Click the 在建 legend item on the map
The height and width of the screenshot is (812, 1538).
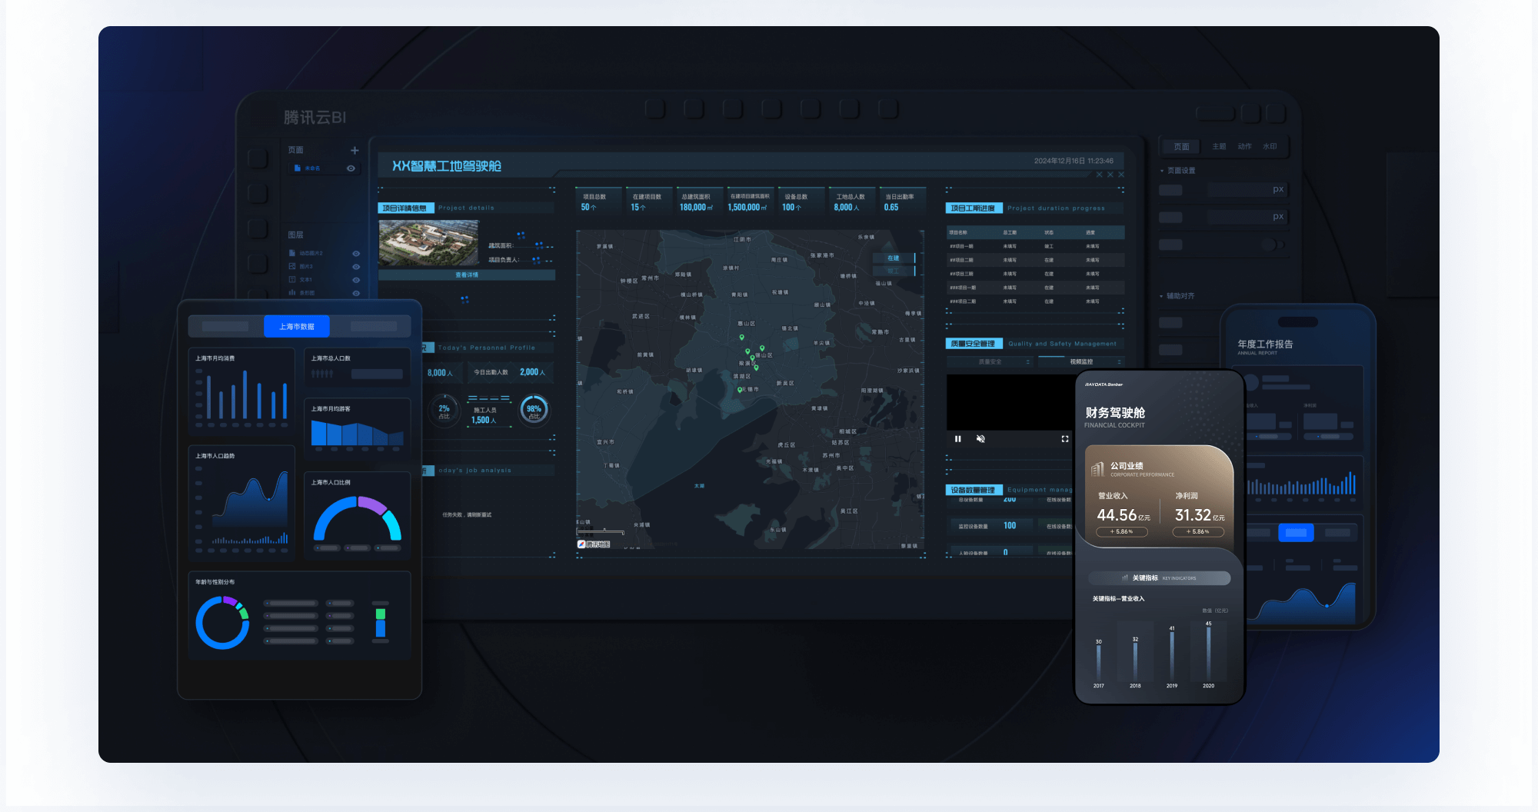pyautogui.click(x=894, y=258)
